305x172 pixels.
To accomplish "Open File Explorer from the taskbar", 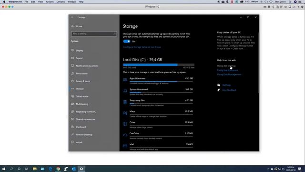I will coord(35,169).
